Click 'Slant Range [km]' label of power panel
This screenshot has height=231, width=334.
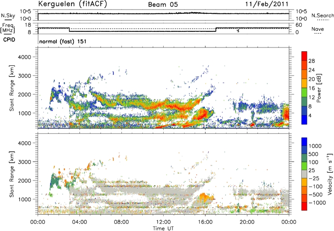pyautogui.click(x=12, y=88)
